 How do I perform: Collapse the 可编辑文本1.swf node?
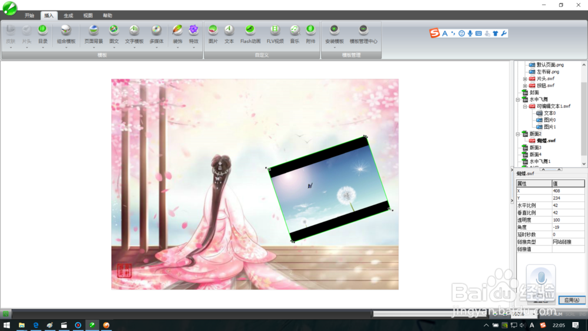click(x=525, y=106)
